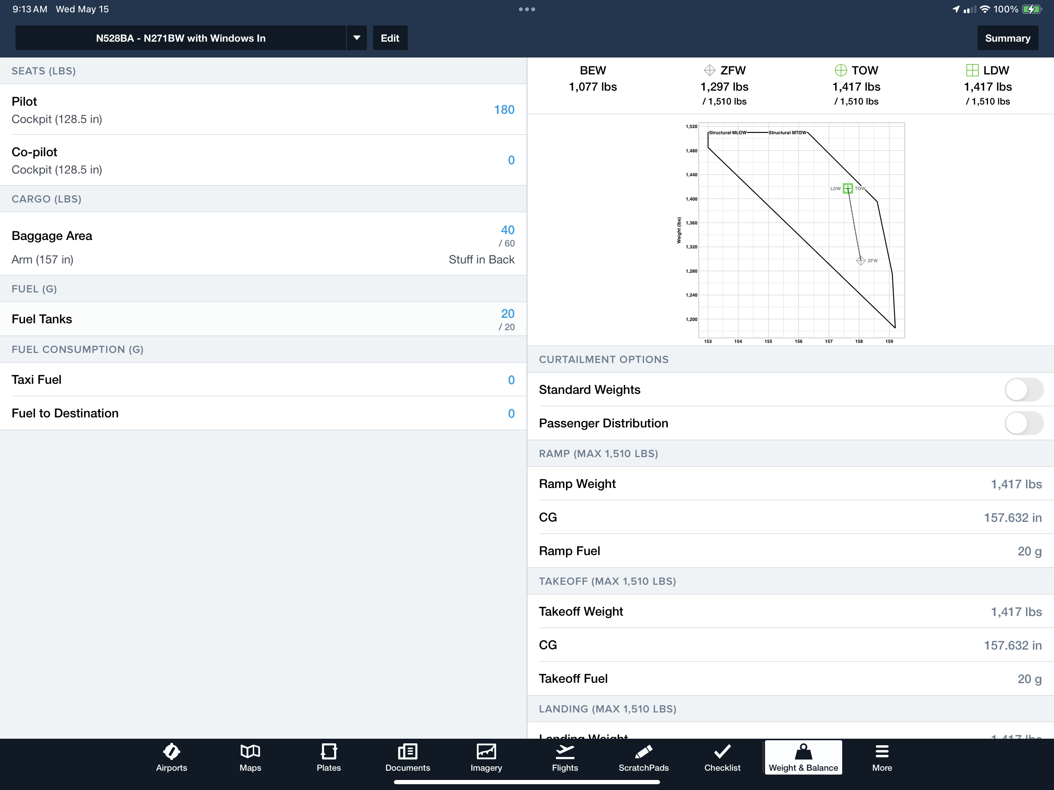Click the Fuel Tanks input field
1054x790 pixels.
(507, 313)
